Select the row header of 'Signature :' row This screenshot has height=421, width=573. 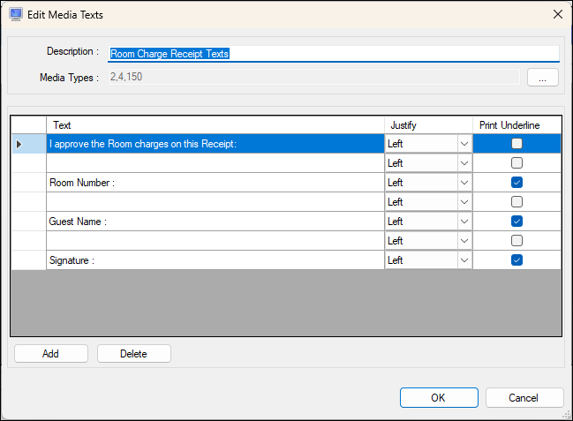[x=29, y=260]
